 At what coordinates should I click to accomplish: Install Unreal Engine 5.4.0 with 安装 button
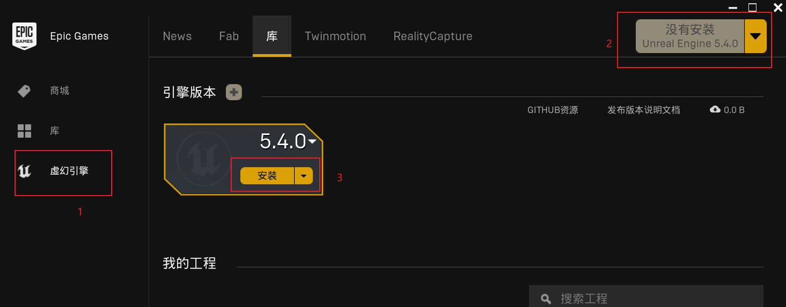tap(267, 176)
